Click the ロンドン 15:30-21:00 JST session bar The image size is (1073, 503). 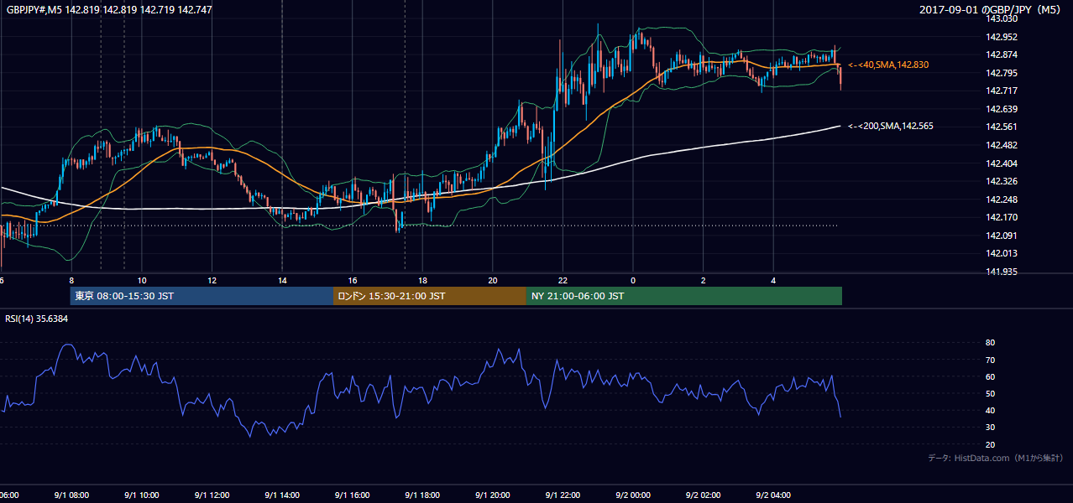pyautogui.click(x=430, y=296)
